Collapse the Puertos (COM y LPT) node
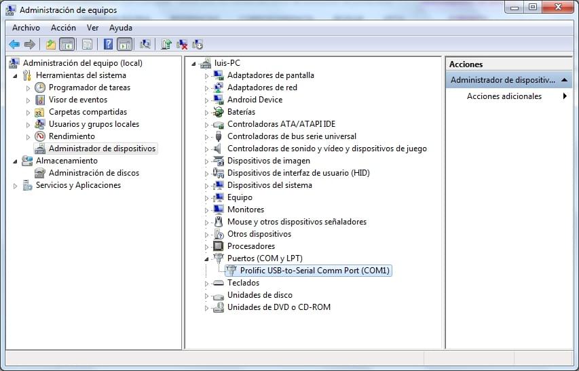 (x=207, y=258)
